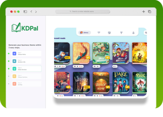
Task: Click the checkmark badge on crocodile book
Action: (88, 58)
